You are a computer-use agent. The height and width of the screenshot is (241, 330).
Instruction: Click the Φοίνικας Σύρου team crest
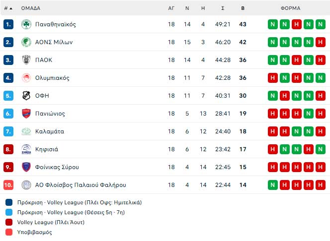pos(26,167)
